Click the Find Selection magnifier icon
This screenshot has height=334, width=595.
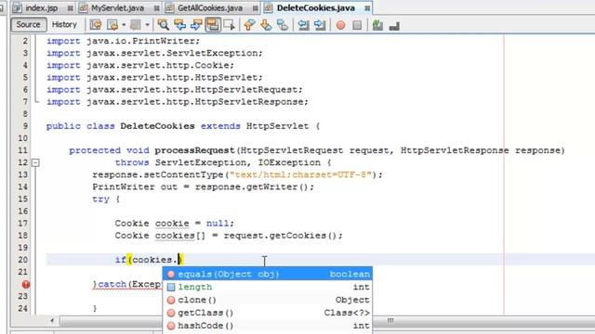pyautogui.click(x=164, y=25)
